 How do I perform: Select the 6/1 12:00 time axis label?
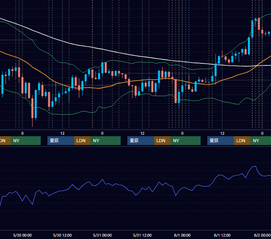pos(222,235)
